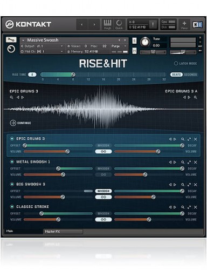Expand Epic Drums 3 layer with arrows icon

click(x=189, y=139)
